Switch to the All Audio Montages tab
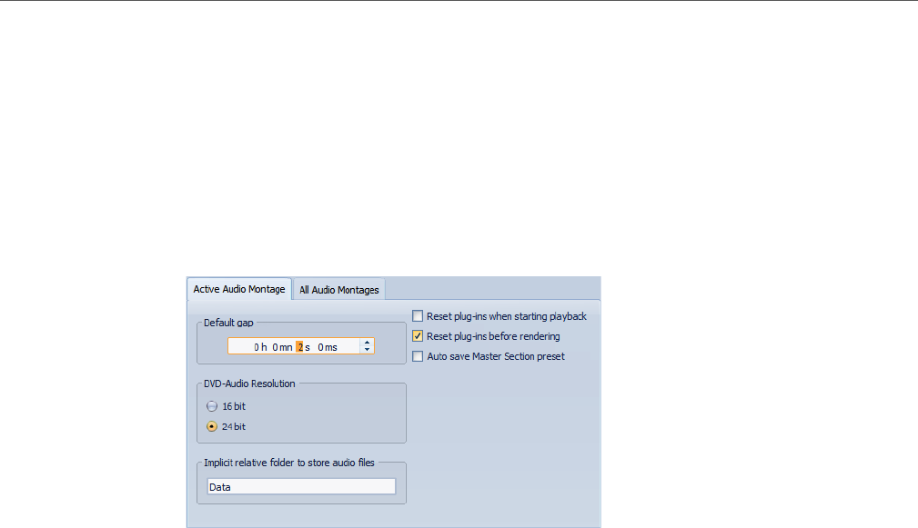The image size is (918, 528). pos(339,290)
